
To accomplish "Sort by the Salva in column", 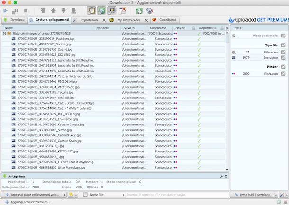I will [x=134, y=28].
